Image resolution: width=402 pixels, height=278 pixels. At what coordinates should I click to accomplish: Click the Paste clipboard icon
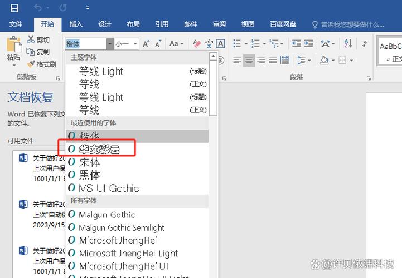(x=14, y=44)
